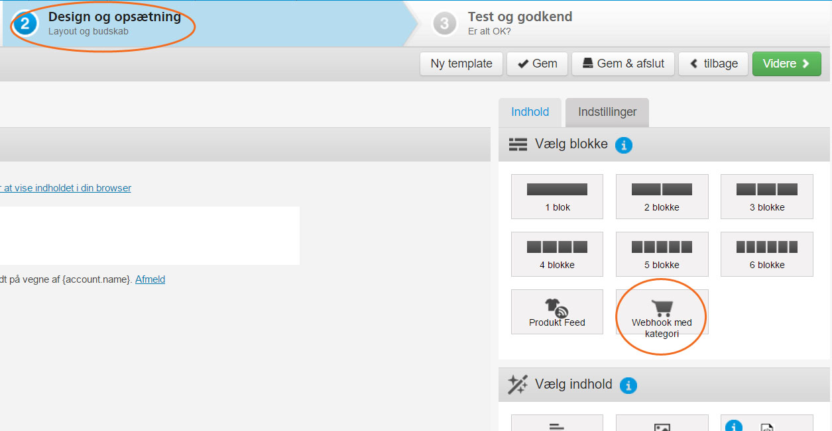Show info for Vælg indhold
Screen dimensions: 832x431
[628, 385]
